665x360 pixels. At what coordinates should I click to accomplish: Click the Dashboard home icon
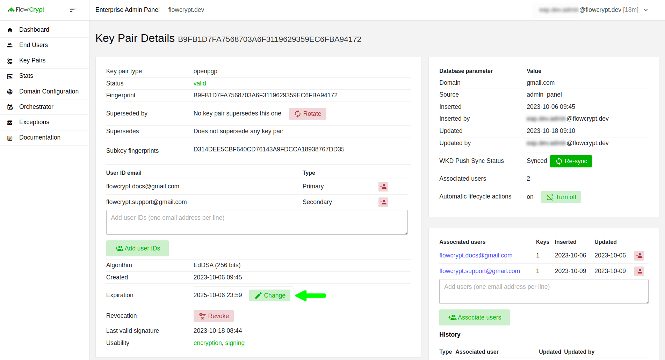(x=10, y=30)
